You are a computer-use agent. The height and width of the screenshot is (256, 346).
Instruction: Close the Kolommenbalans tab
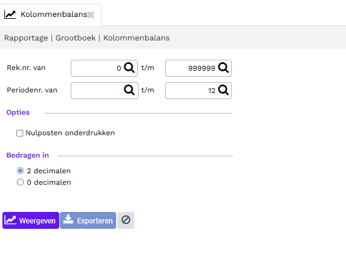(x=91, y=14)
